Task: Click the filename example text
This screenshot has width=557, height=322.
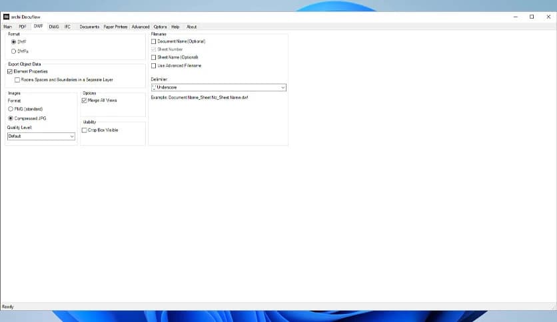Action: pyautogui.click(x=199, y=98)
